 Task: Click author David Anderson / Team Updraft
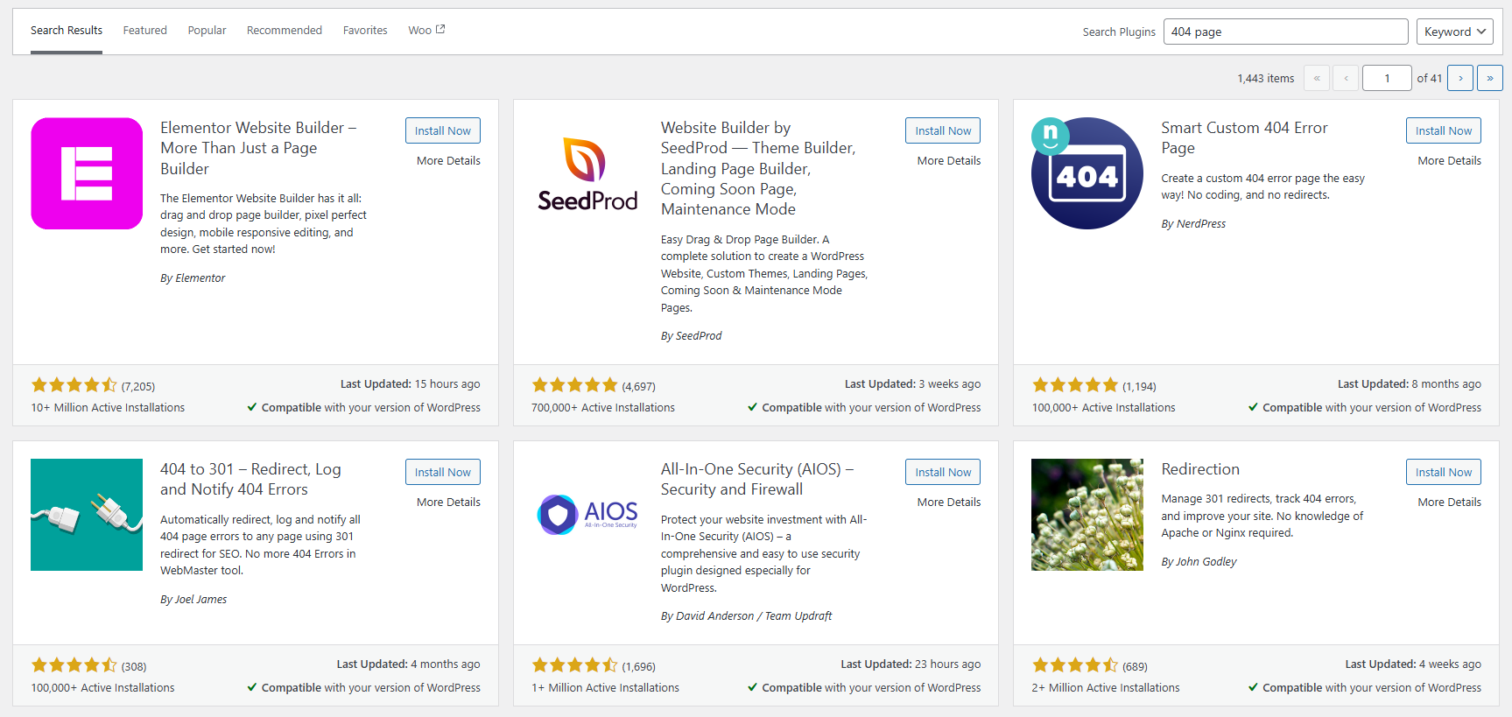pyautogui.click(x=754, y=616)
